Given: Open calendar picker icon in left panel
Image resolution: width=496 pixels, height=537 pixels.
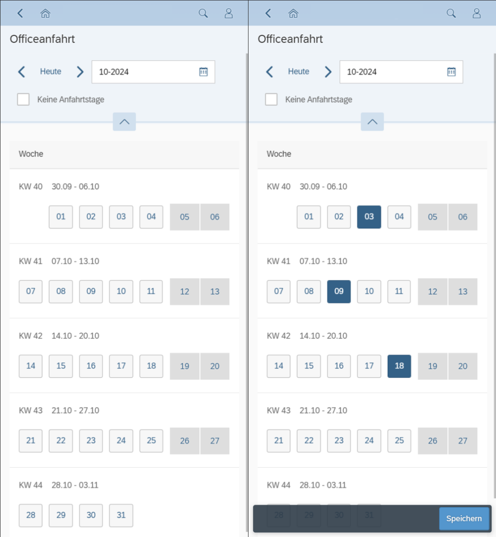Looking at the screenshot, I should pos(203,72).
